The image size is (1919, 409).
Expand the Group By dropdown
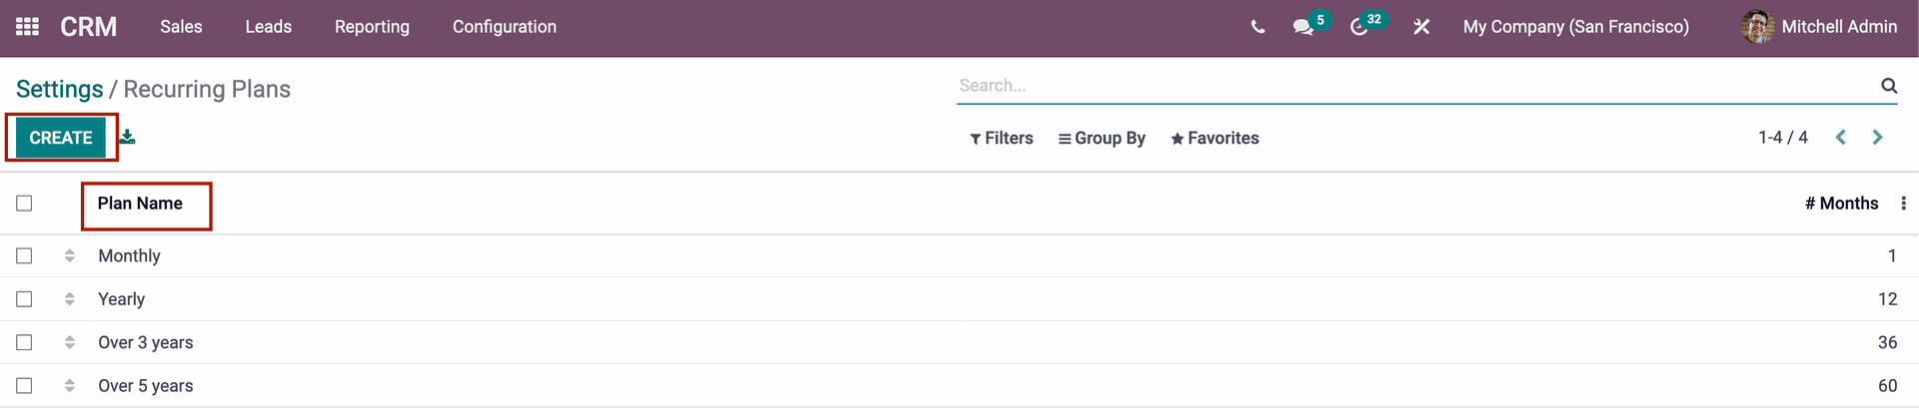click(1101, 139)
